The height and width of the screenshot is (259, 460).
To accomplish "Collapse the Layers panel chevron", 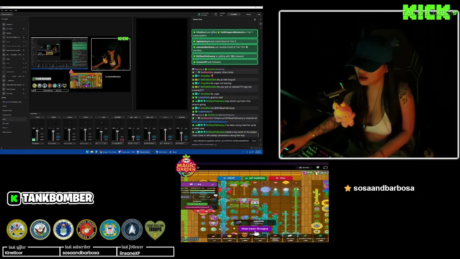I will [26, 19].
